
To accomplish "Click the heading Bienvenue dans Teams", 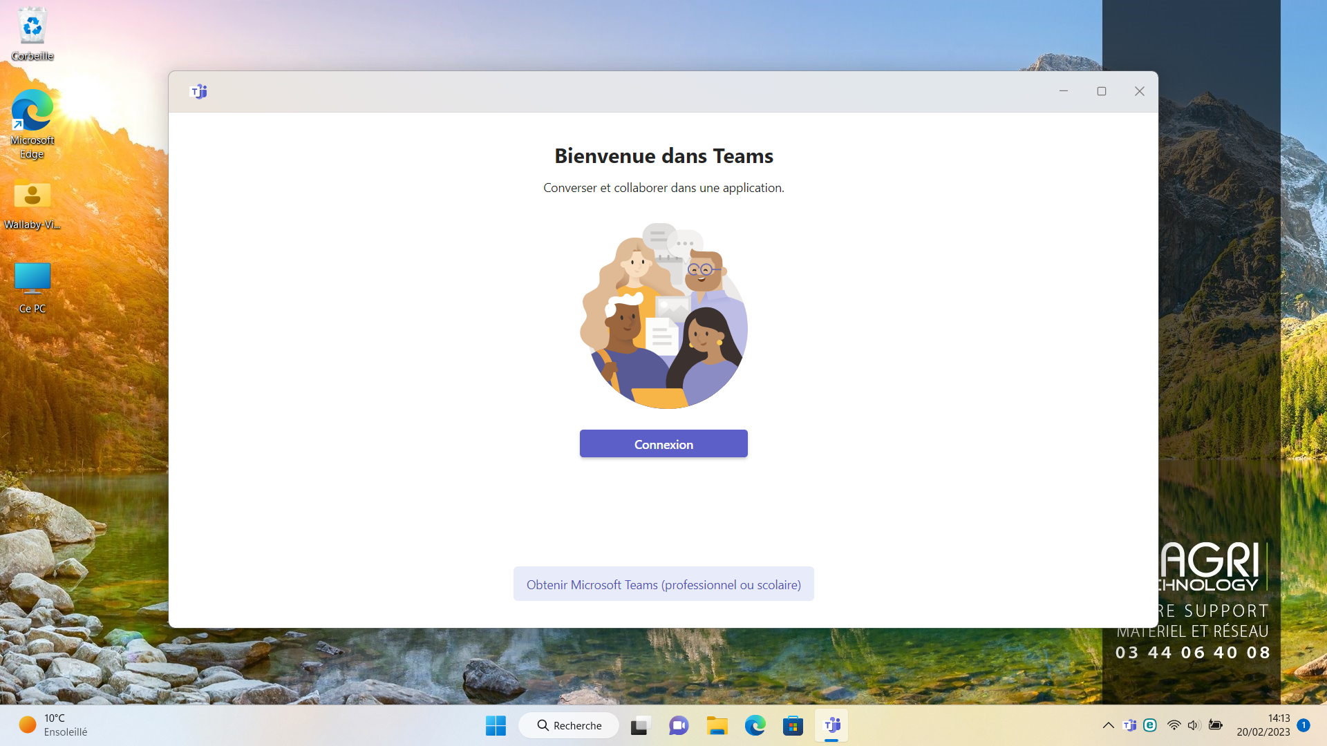I will (x=663, y=156).
